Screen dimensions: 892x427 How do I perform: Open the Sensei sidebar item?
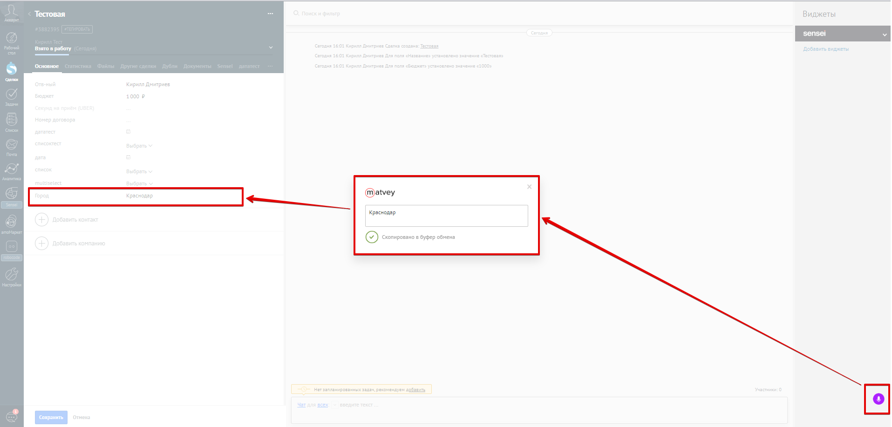[12, 197]
